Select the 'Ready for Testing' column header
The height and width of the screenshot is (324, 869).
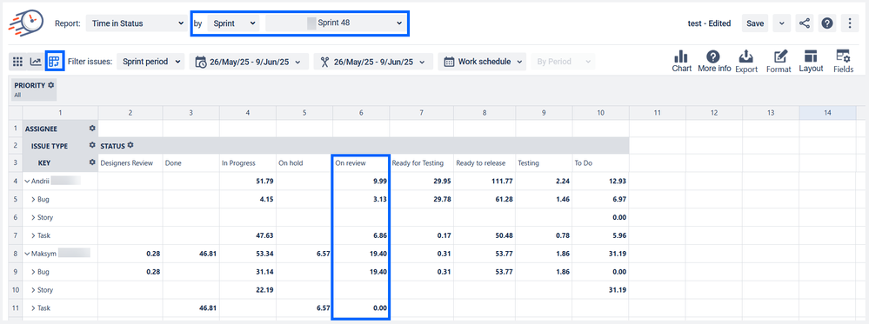coord(422,162)
